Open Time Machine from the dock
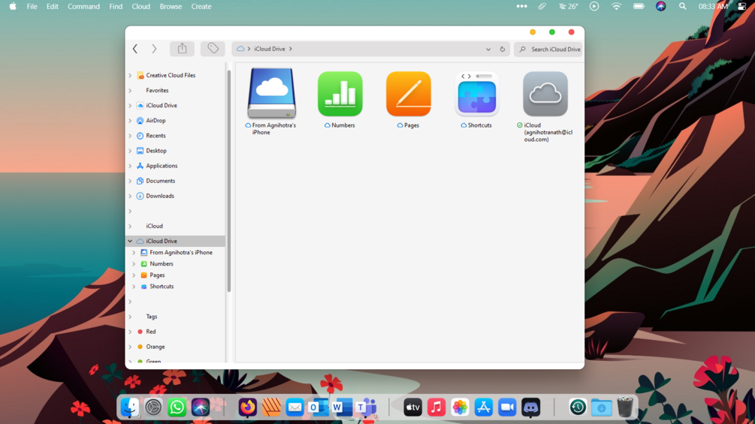755x424 pixels. coord(578,407)
